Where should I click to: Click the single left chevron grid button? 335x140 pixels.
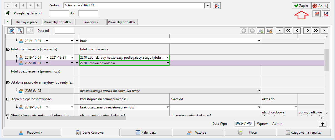(x=297, y=31)
